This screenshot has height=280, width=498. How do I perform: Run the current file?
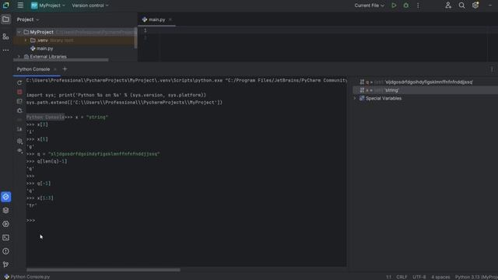coord(394,5)
